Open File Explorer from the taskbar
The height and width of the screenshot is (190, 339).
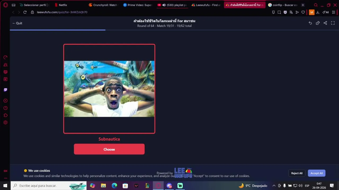103,186
